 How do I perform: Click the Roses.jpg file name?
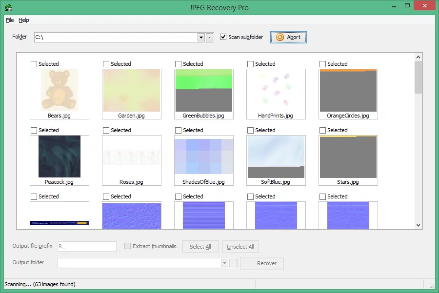pos(131,182)
